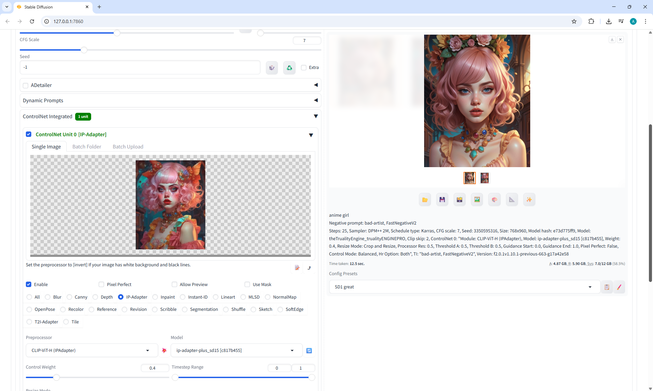Switch to the Batch Upload tab

(x=128, y=147)
